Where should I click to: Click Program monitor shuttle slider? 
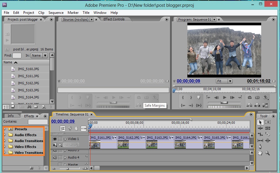[224, 103]
